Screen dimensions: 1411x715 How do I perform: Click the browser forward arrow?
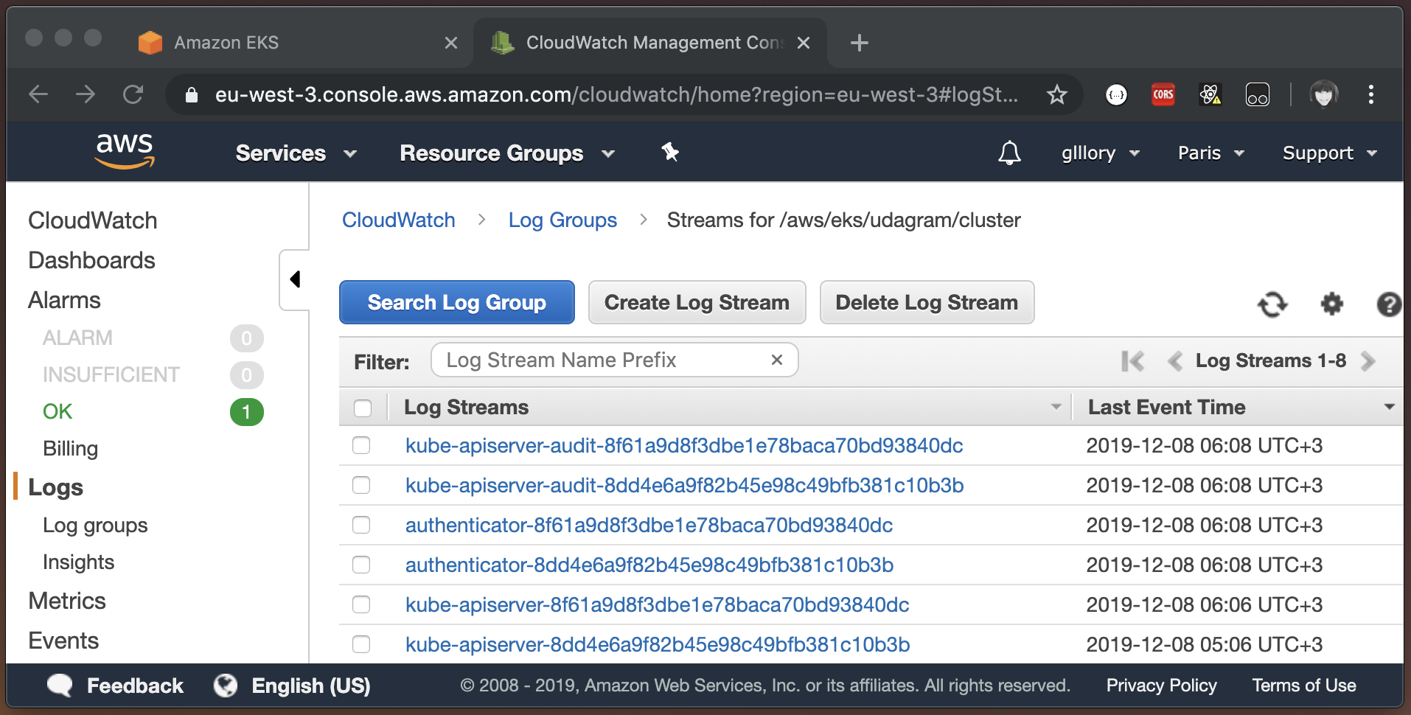[86, 94]
